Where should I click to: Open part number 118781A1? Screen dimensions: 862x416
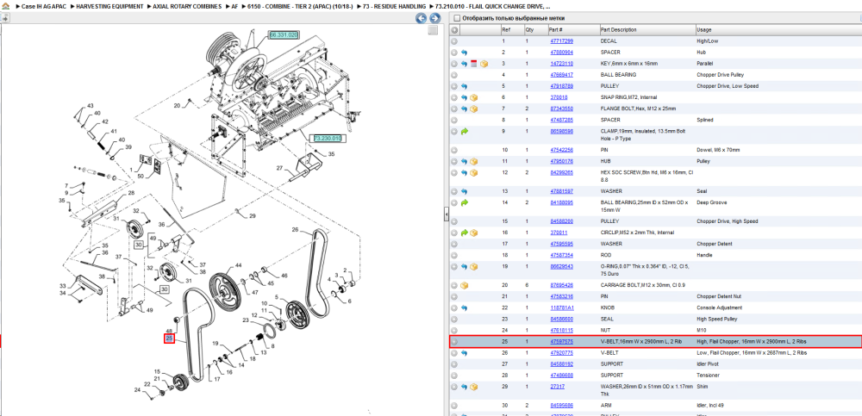(561, 307)
